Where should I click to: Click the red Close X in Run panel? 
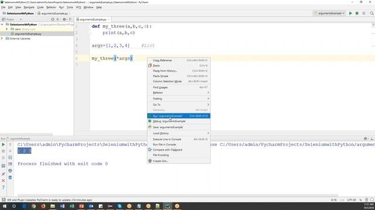[x=4, y=181]
